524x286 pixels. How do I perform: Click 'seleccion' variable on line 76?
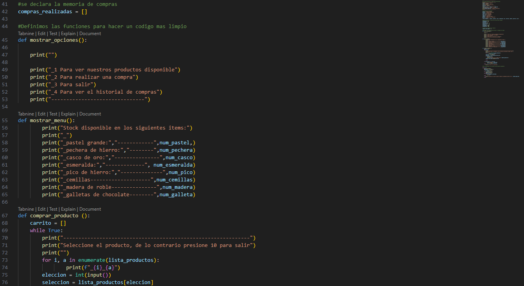56,282
